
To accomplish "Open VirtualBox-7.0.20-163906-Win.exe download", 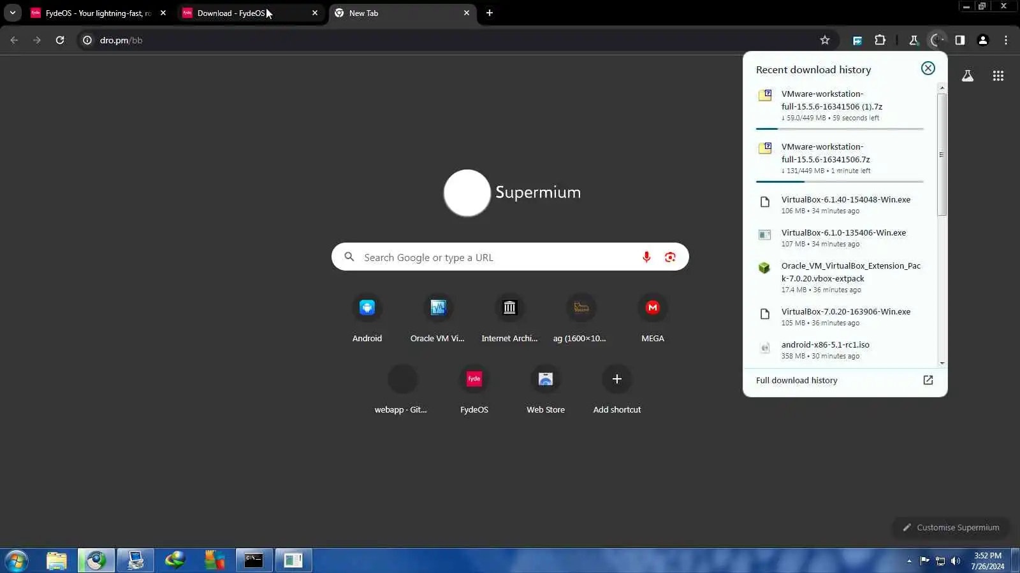I will tap(840, 316).
